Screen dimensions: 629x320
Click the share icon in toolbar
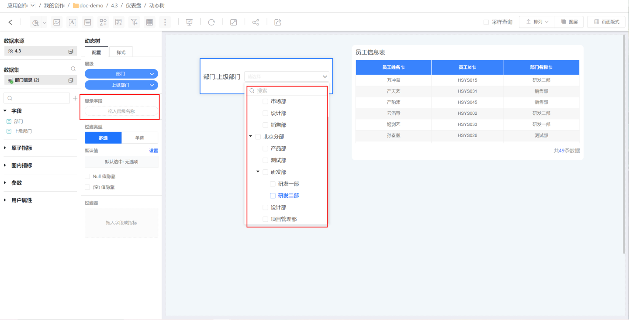[256, 22]
